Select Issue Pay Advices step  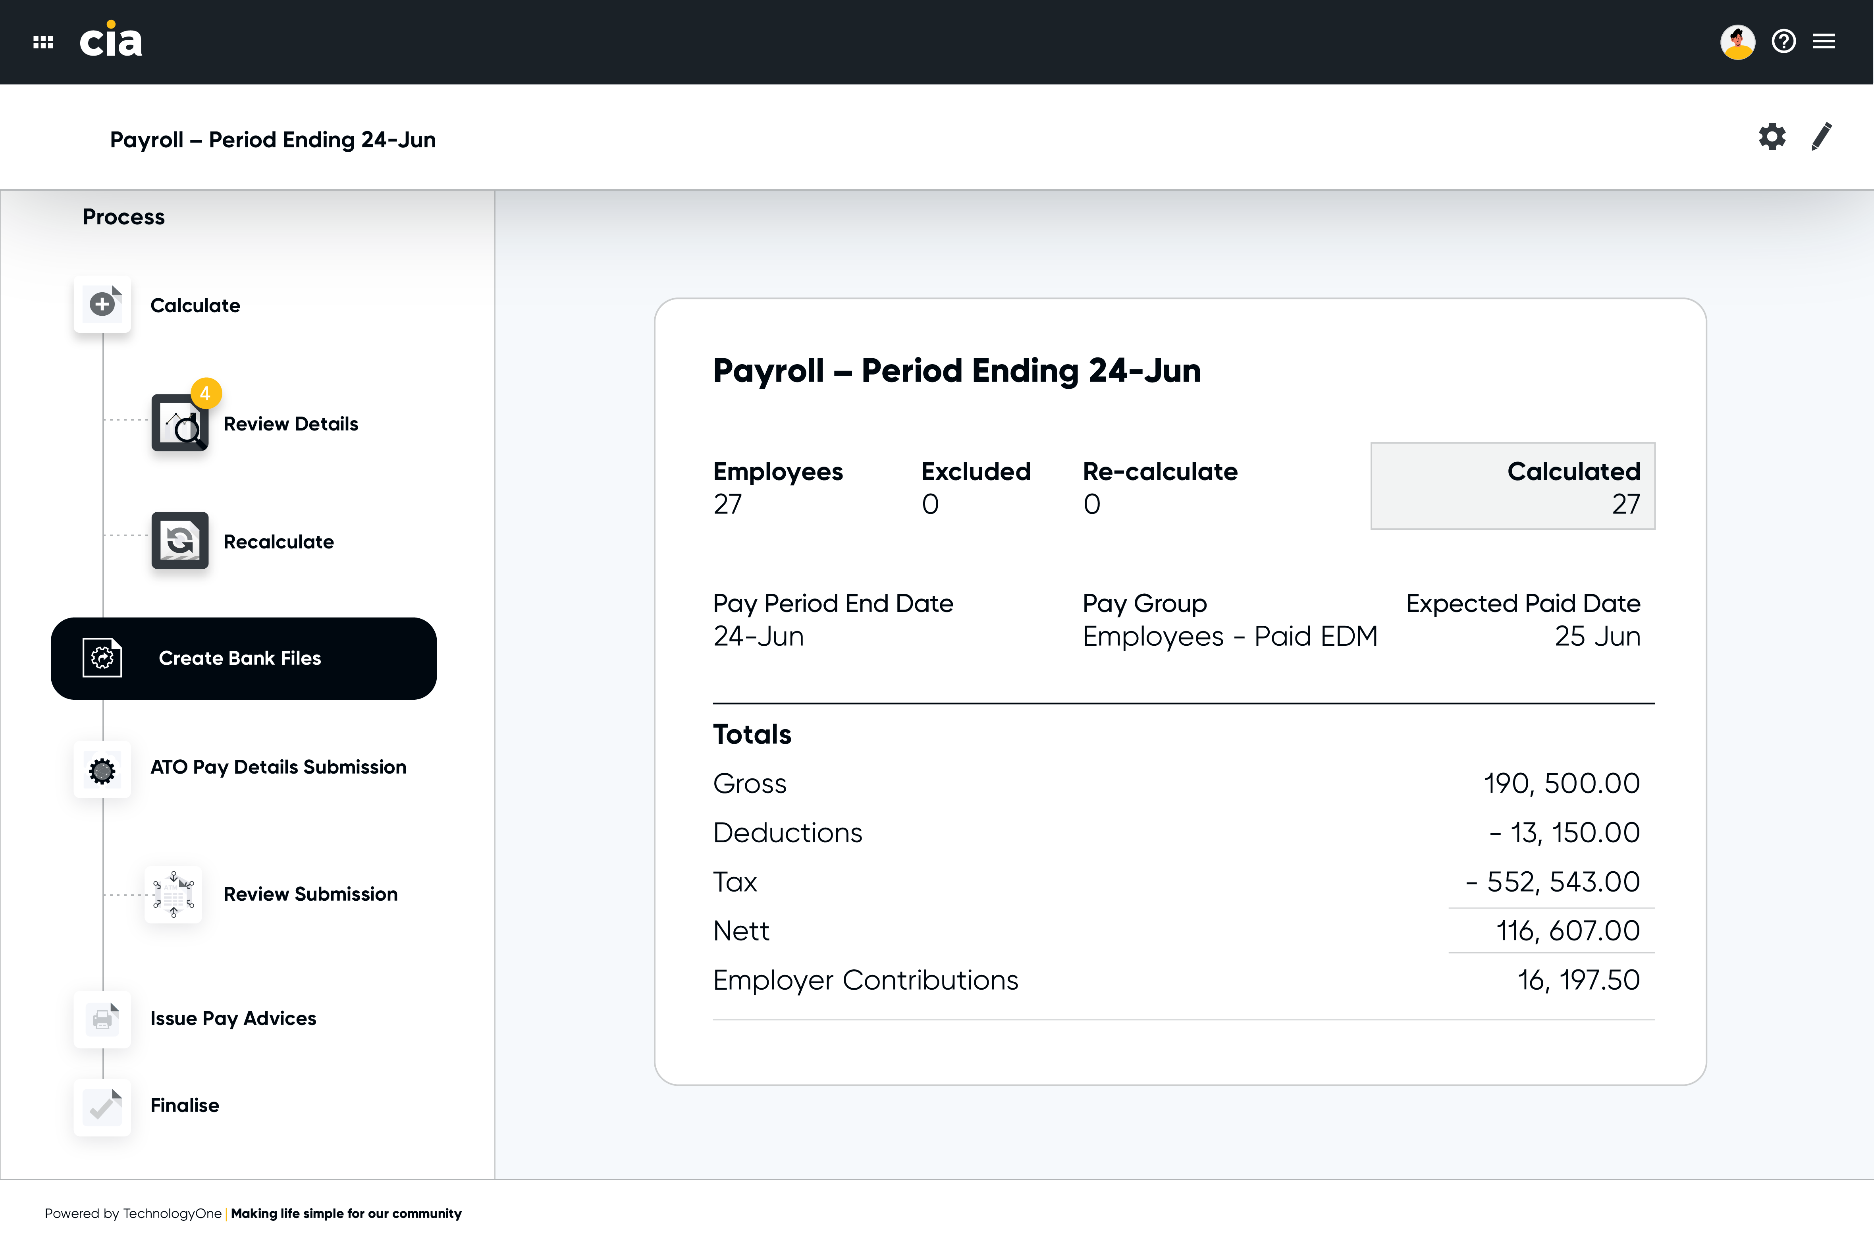195,1019
